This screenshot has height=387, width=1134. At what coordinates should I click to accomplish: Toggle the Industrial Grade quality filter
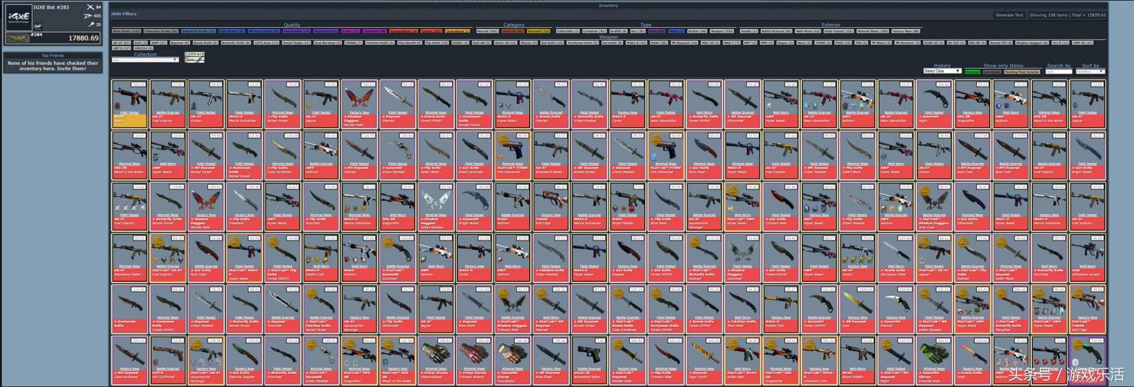[198, 31]
